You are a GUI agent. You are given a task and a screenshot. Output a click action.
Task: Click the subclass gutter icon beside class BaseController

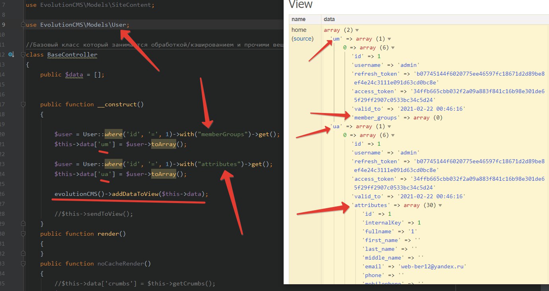click(x=12, y=55)
